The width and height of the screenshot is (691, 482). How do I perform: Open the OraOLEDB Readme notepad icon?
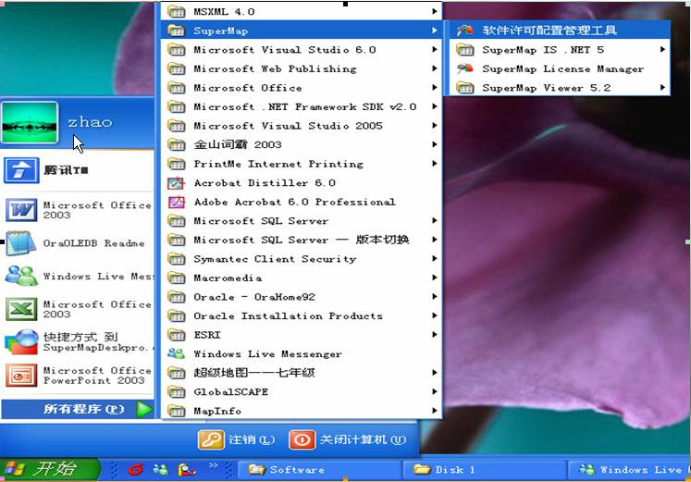click(20, 242)
